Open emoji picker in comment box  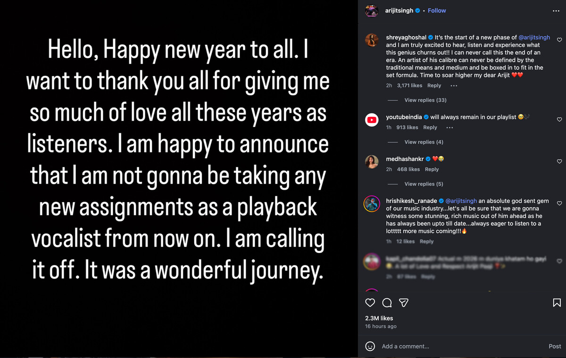coord(371,346)
